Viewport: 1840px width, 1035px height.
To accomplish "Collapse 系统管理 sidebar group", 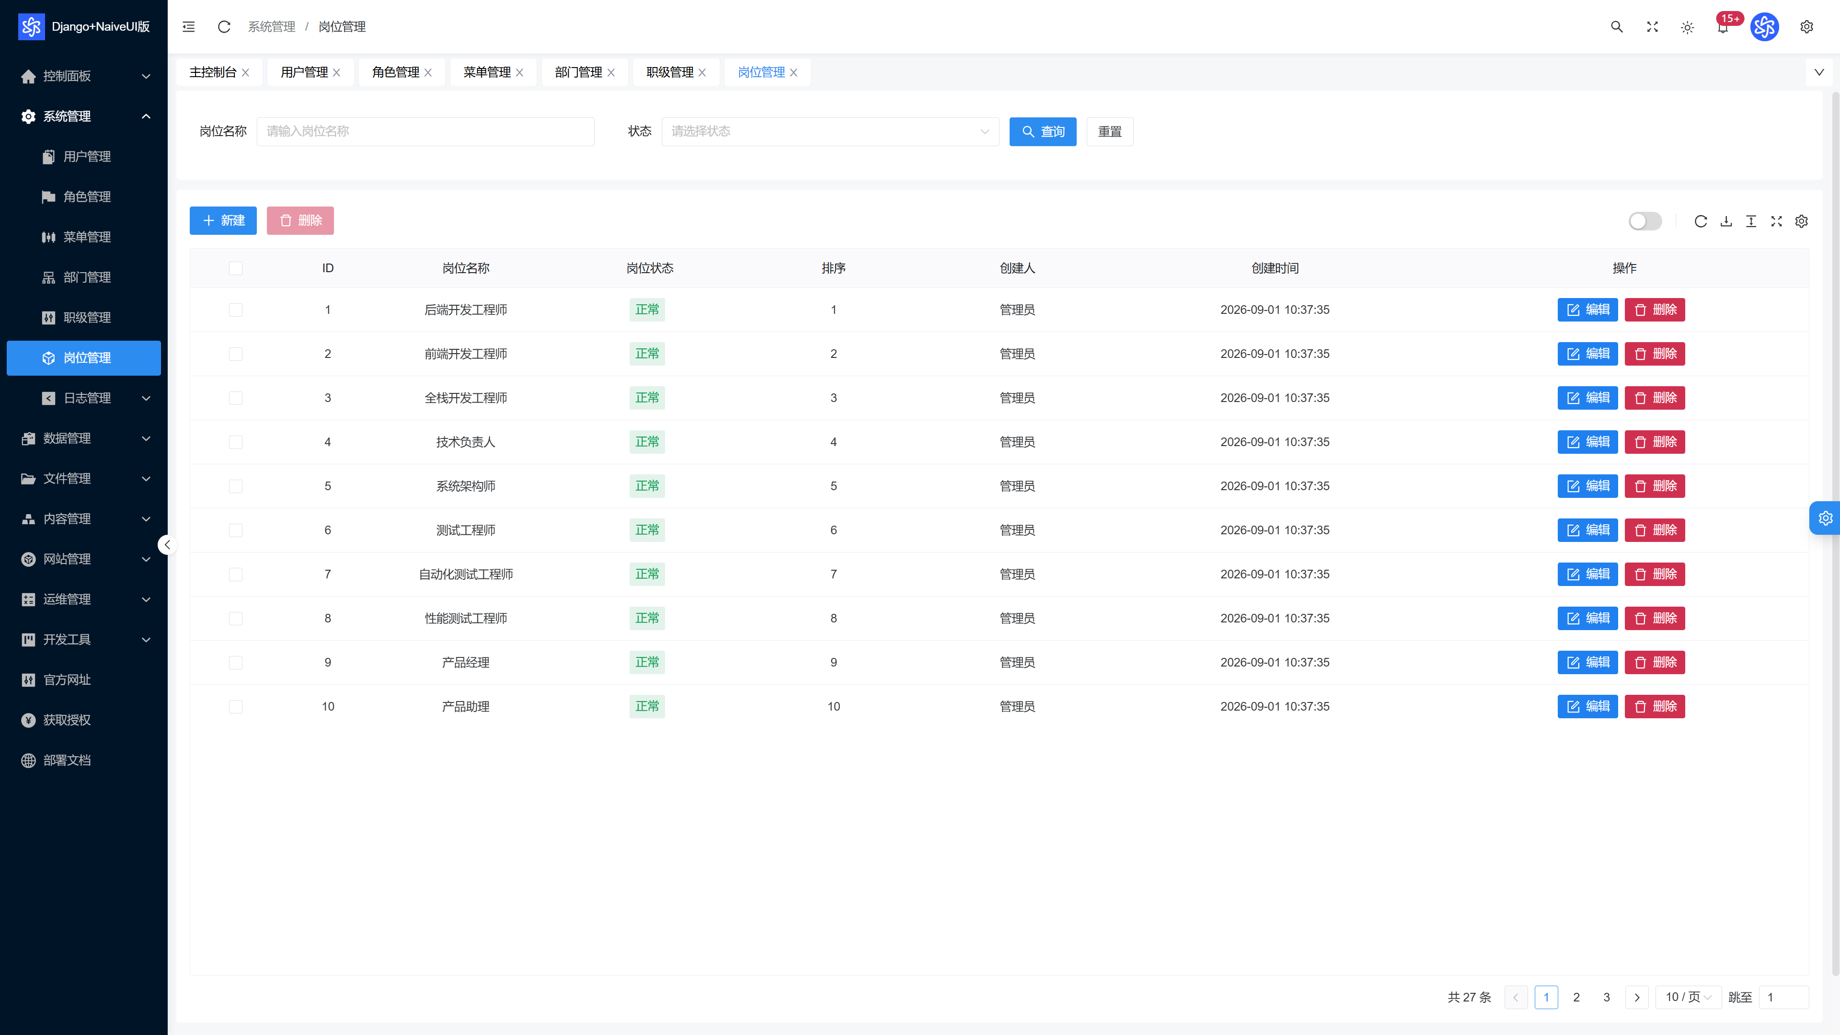I will (x=83, y=115).
